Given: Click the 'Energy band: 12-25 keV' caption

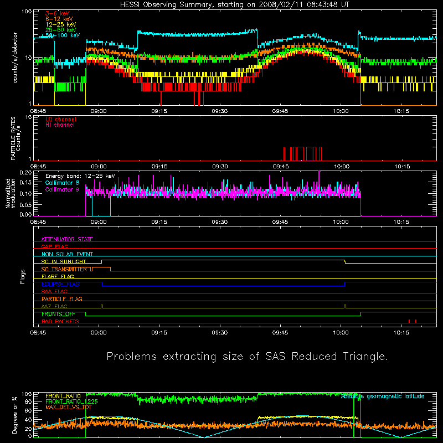Looking at the screenshot, I should coord(80,176).
